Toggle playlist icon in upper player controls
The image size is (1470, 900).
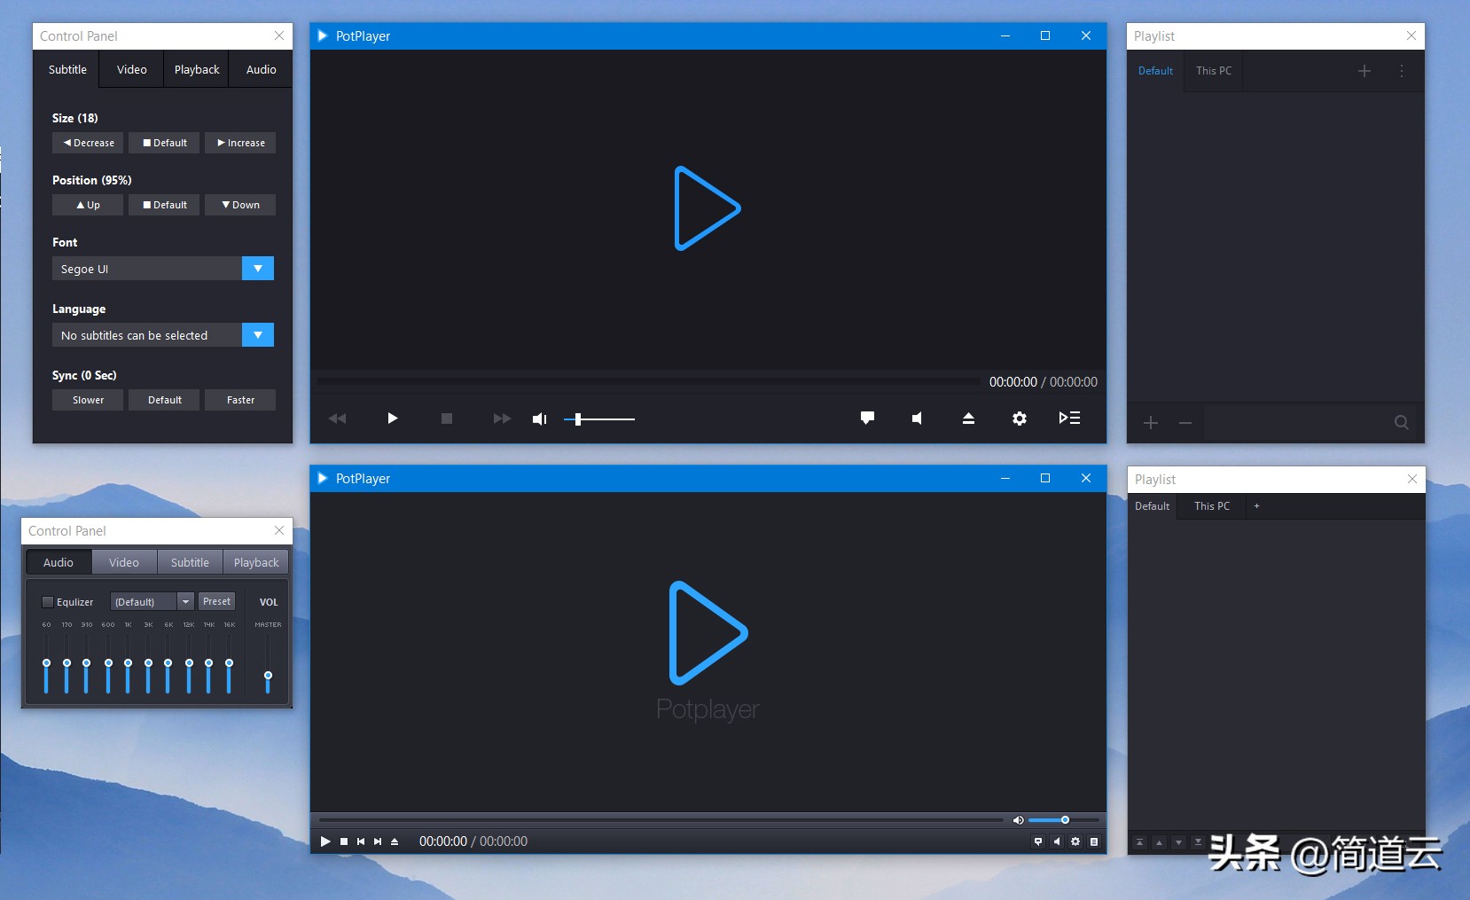coord(1069,419)
